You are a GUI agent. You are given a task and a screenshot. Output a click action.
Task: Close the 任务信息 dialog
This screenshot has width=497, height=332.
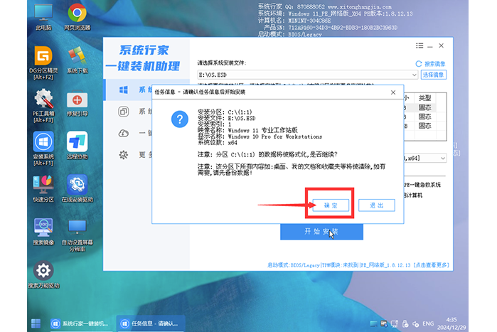click(x=393, y=92)
